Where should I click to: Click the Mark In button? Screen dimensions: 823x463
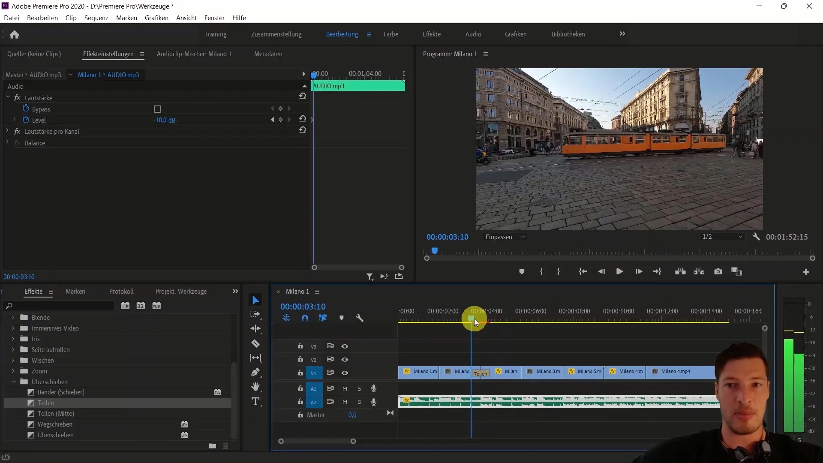point(541,272)
